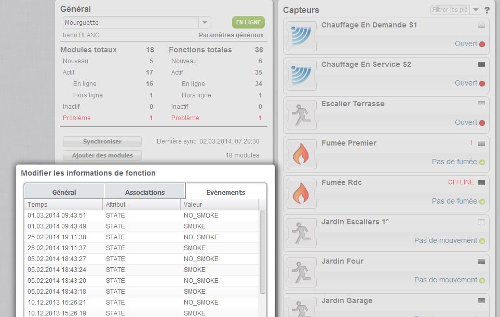Click the Jardin Escaliers 1° motion icon
This screenshot has height=317, width=500.
coord(301,233)
